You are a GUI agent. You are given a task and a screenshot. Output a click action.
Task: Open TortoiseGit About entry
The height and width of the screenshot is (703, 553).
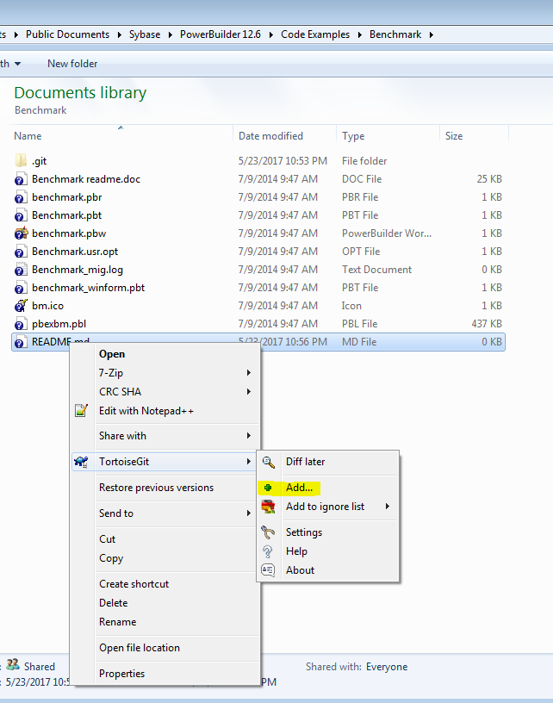pyautogui.click(x=301, y=569)
